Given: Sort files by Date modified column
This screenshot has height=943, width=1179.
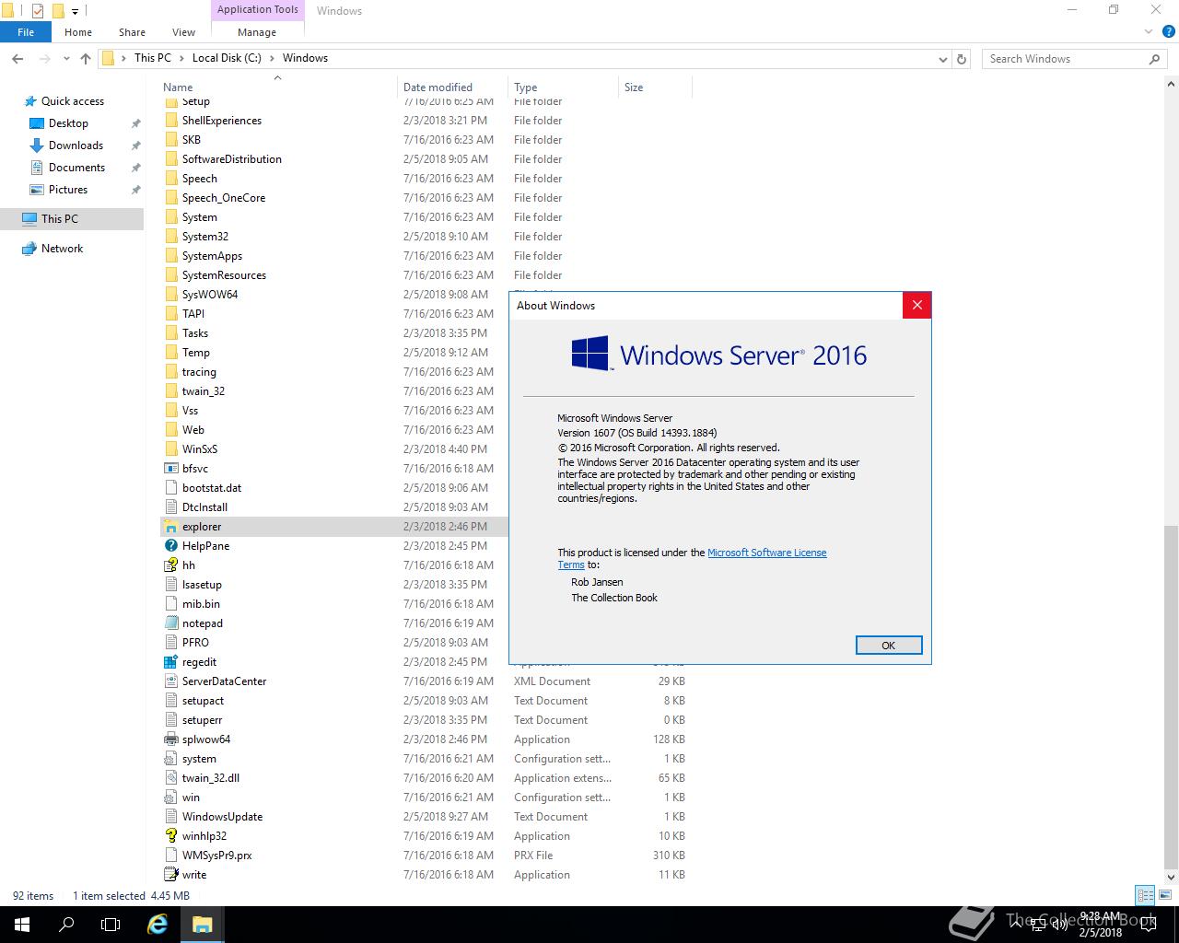Looking at the screenshot, I should coord(452,87).
